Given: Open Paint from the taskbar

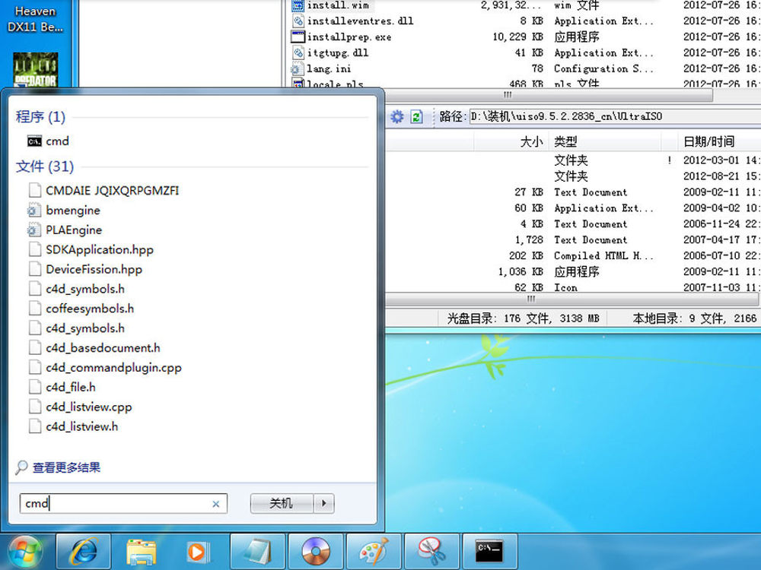Looking at the screenshot, I should (373, 552).
